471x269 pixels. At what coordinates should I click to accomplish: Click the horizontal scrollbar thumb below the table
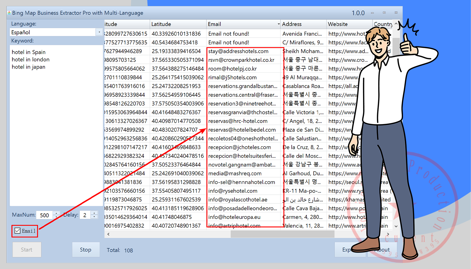(x=283, y=234)
